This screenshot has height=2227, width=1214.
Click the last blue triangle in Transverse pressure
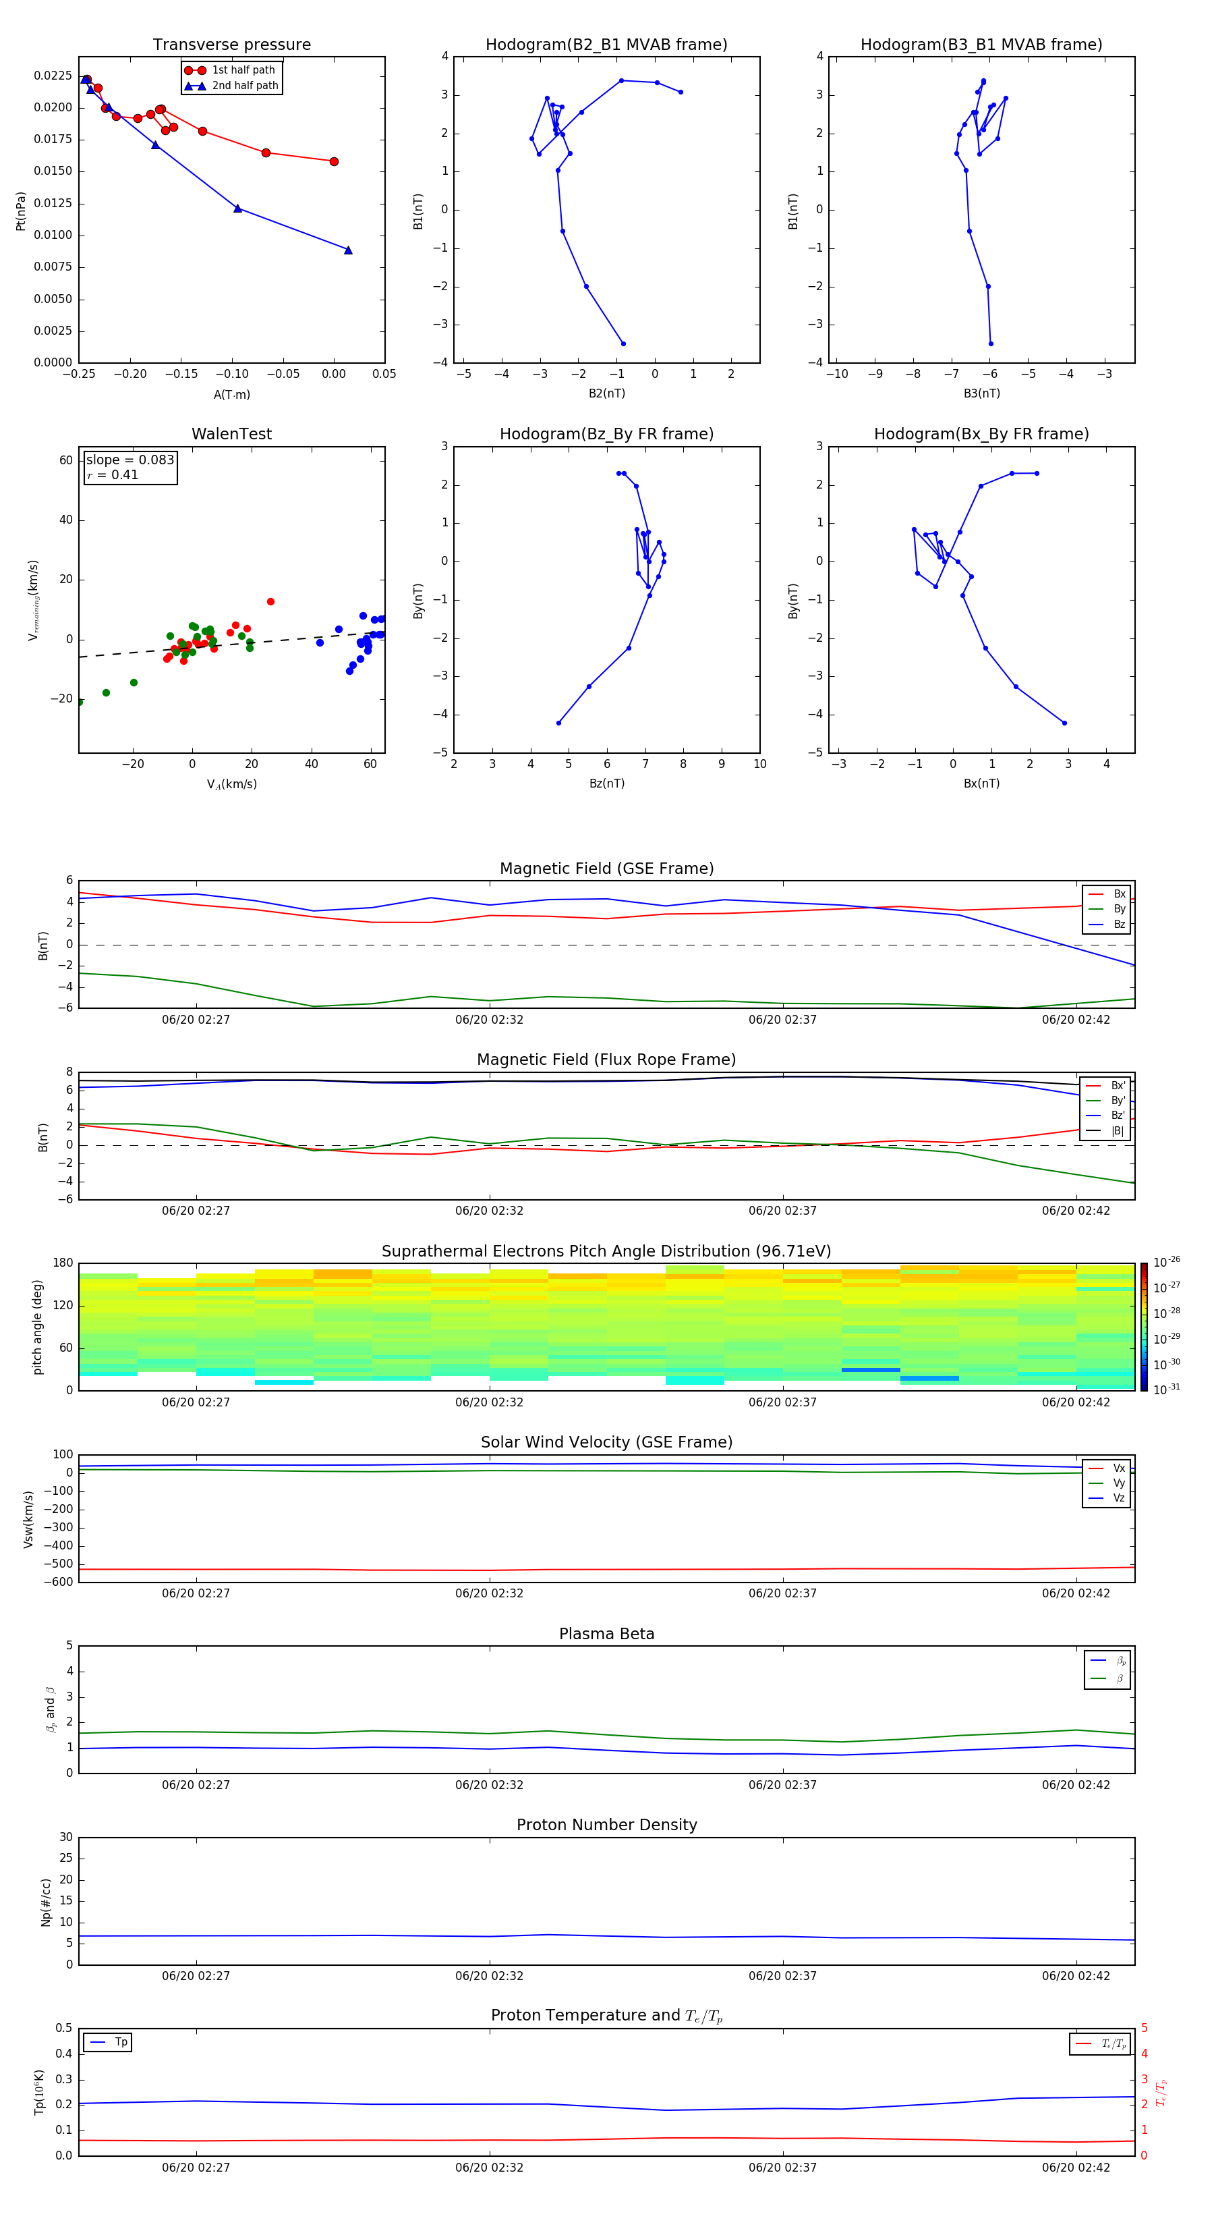click(x=348, y=250)
